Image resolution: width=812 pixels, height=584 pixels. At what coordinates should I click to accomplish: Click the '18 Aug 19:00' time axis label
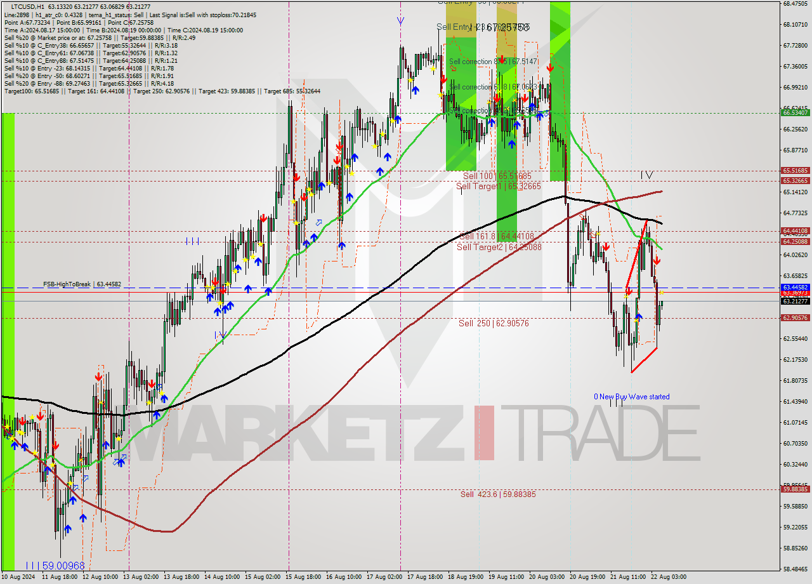click(467, 577)
